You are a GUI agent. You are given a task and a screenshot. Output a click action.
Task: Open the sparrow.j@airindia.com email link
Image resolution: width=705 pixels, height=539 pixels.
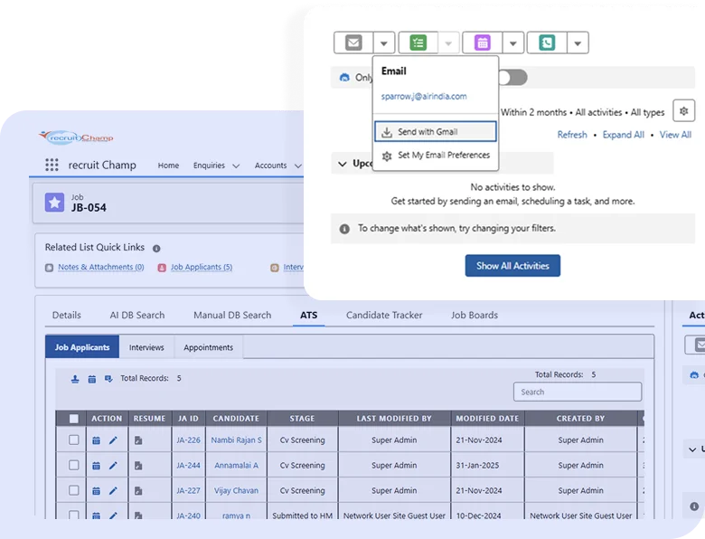(424, 96)
